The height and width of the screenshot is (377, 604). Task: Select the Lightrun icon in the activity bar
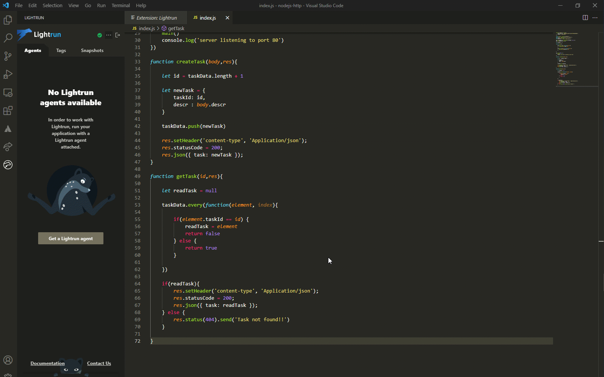point(8,165)
